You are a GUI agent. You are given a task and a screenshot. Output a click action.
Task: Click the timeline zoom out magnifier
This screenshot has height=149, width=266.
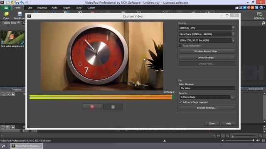(x=227, y=136)
